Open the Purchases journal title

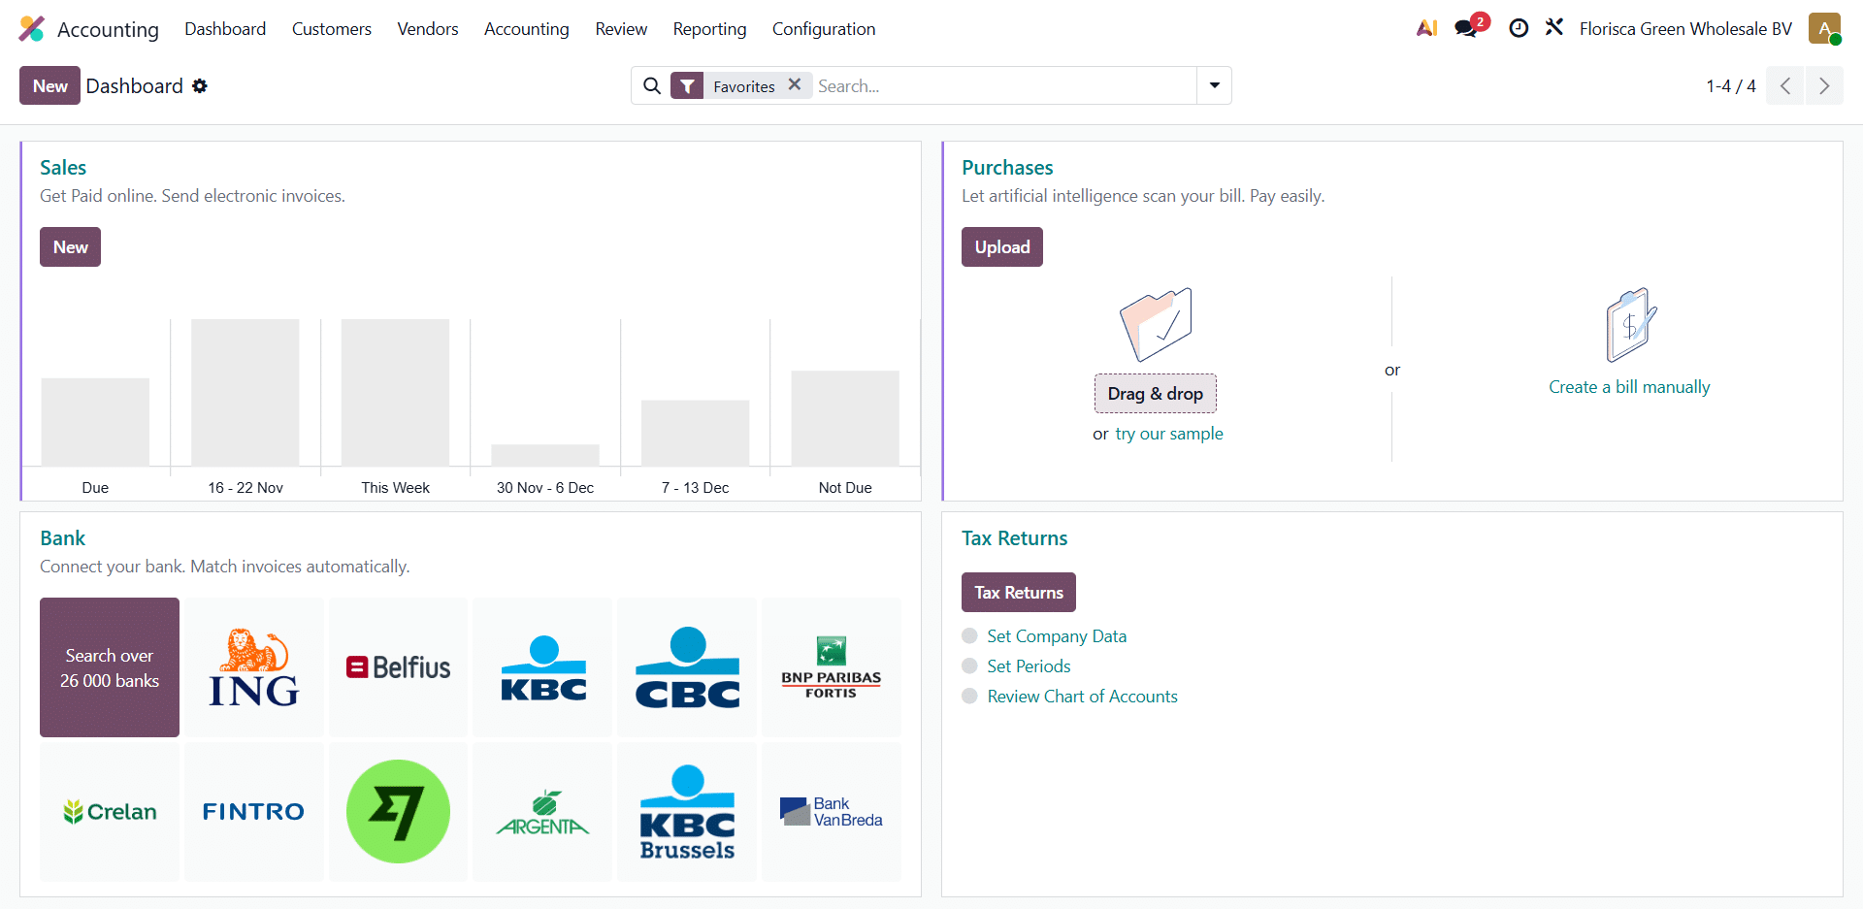coord(1007,168)
